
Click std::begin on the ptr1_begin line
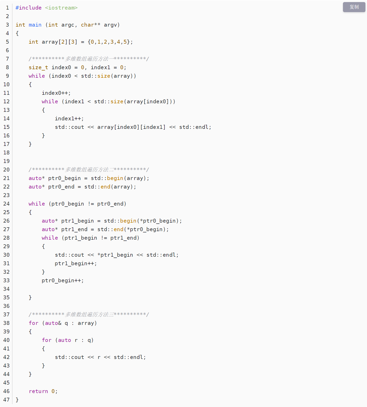click(x=120, y=221)
